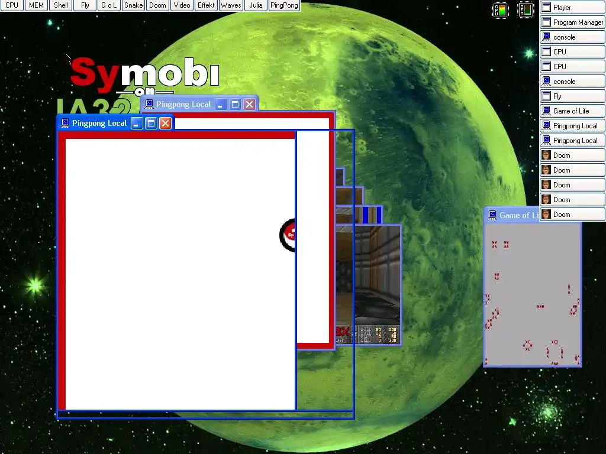This screenshot has height=454, width=606.
Task: Launch the Julia fractal demo
Action: [256, 5]
